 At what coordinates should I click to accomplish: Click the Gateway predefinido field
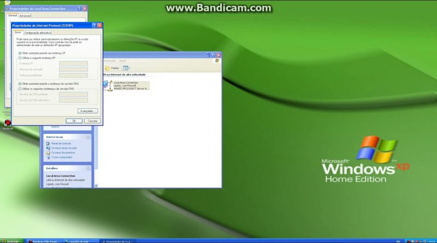73,75
